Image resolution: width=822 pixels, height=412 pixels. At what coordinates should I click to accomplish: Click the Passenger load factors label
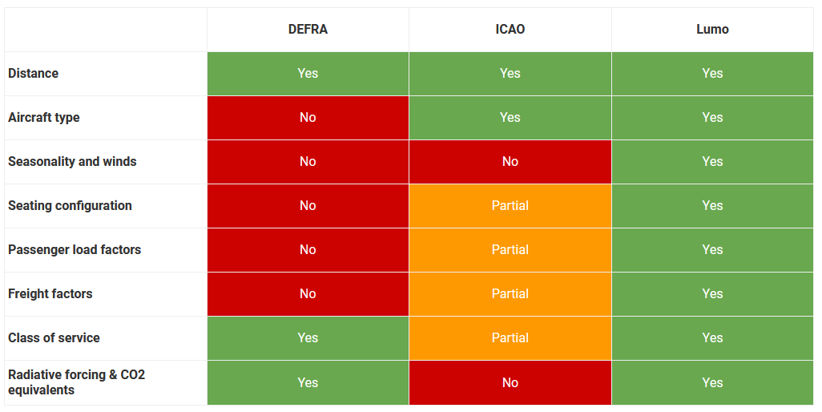(75, 250)
